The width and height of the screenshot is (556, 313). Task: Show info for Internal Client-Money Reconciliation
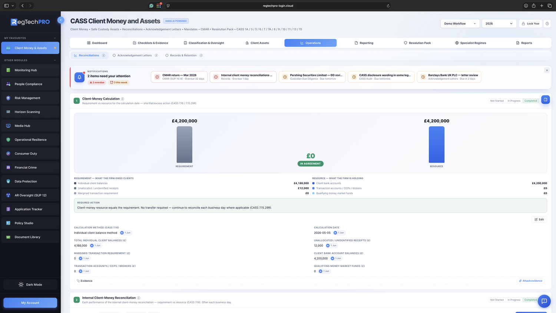pyautogui.click(x=139, y=298)
